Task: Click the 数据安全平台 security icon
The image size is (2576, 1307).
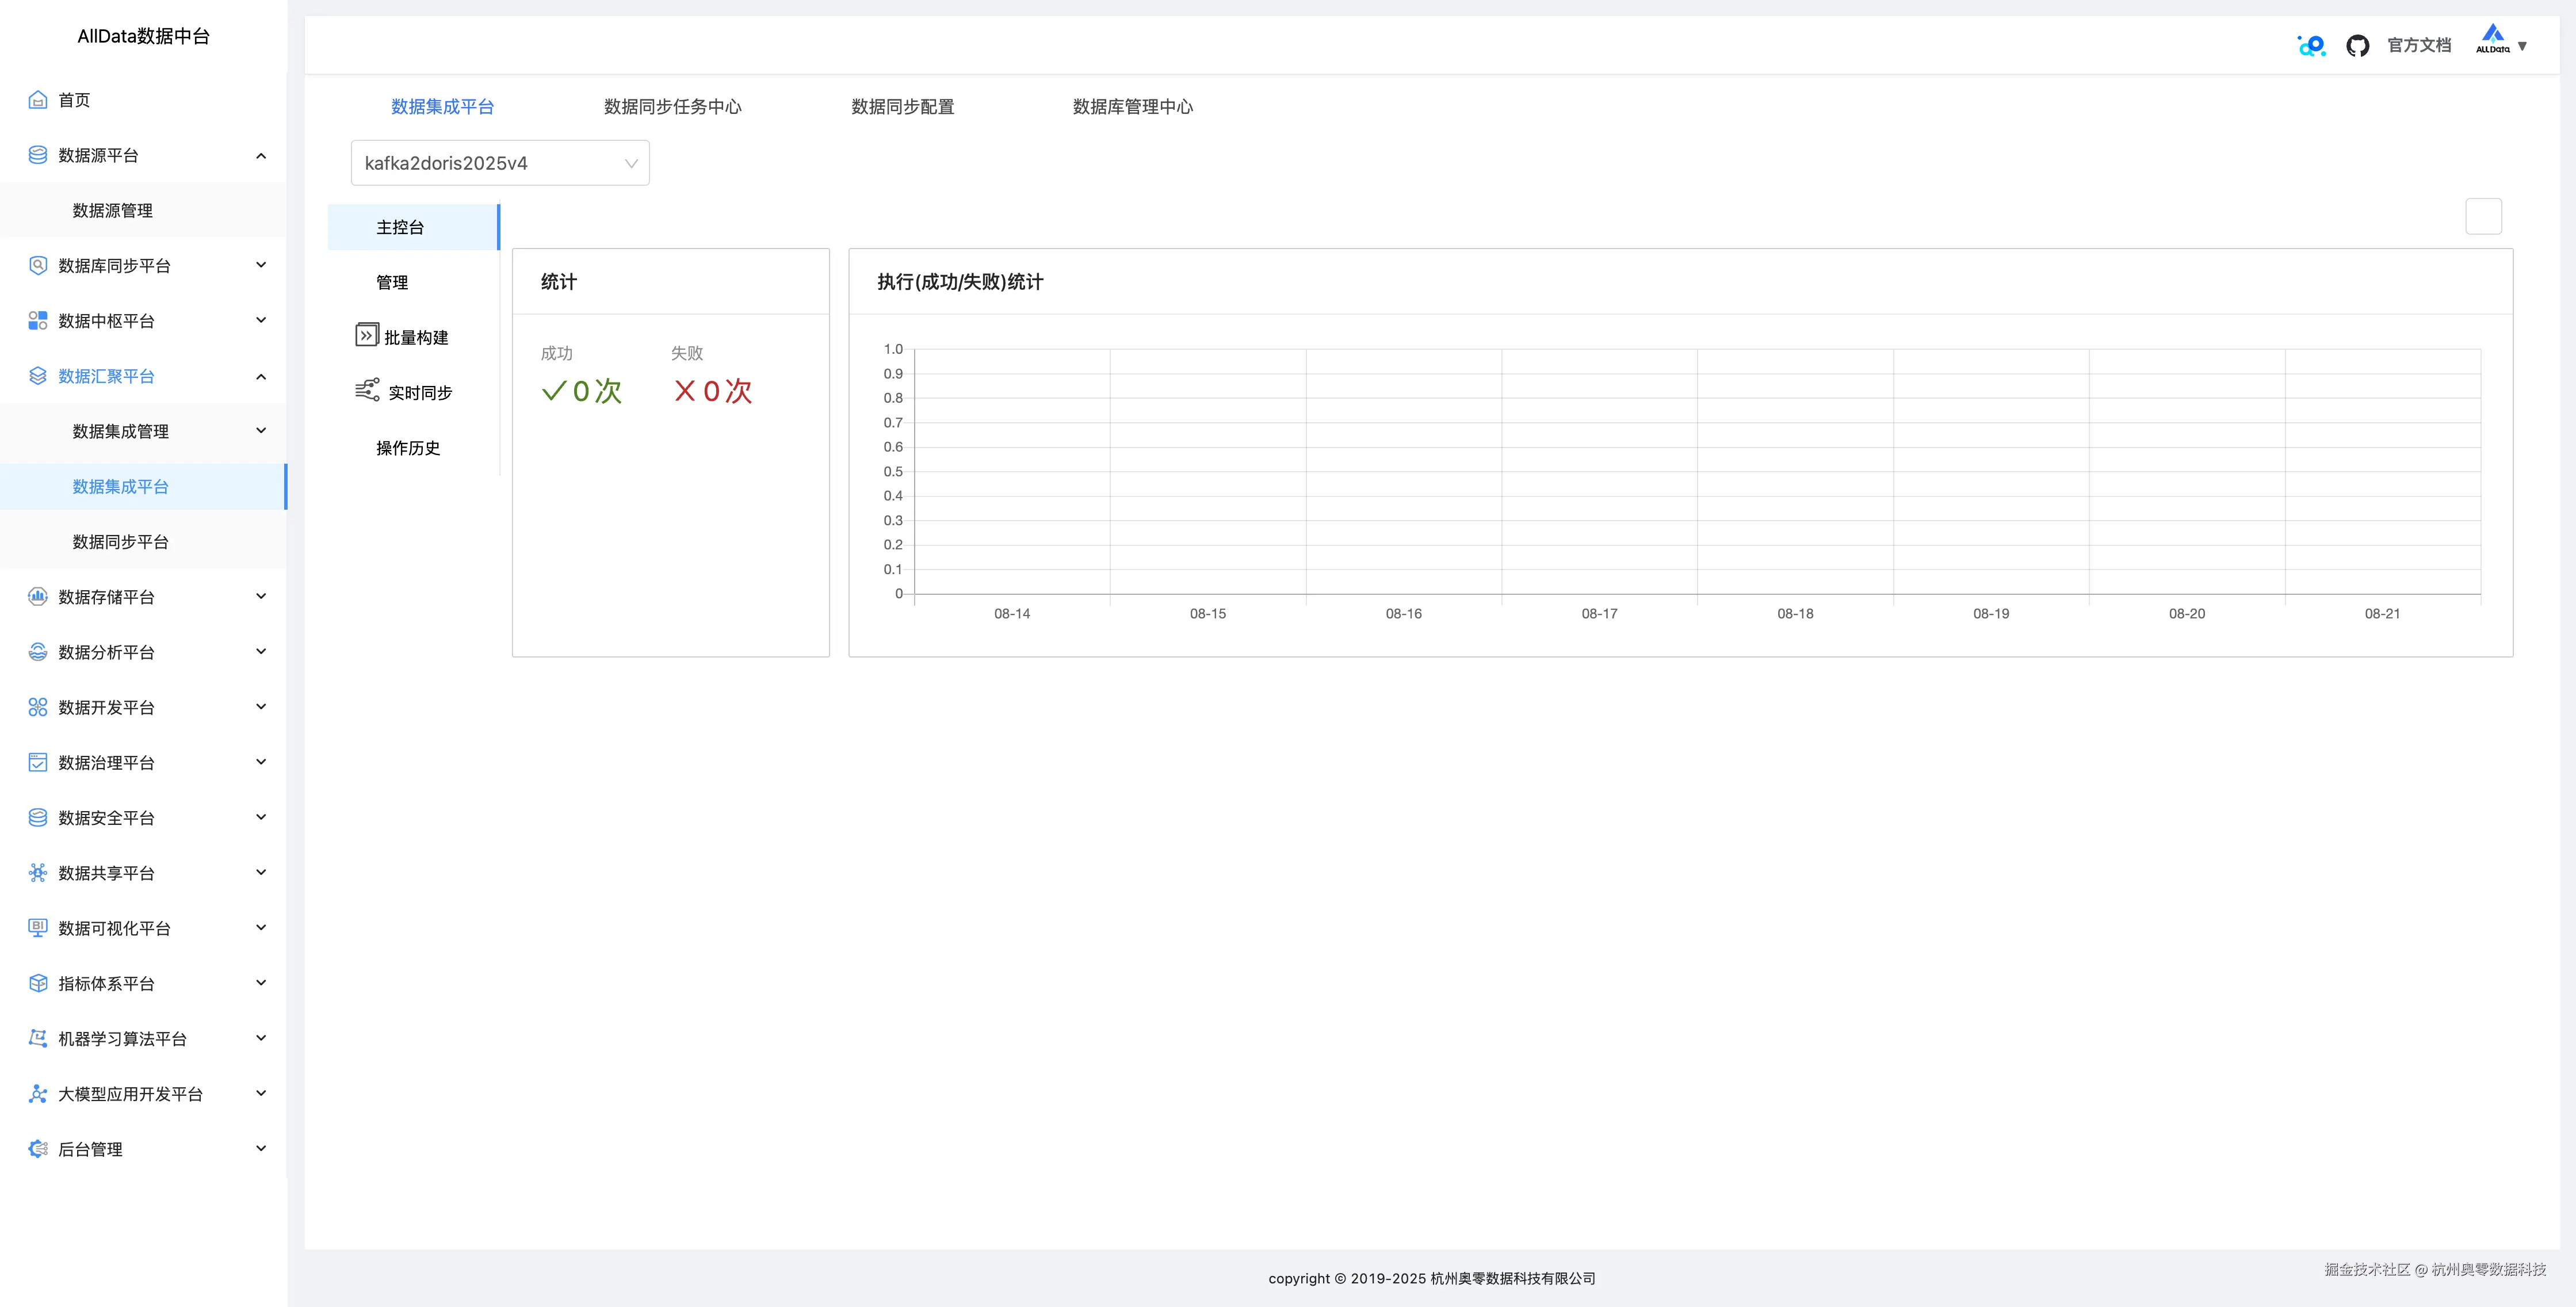Action: (x=37, y=817)
